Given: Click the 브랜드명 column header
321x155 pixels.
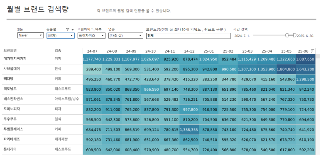Looking at the screenshot, I should click(10, 51).
